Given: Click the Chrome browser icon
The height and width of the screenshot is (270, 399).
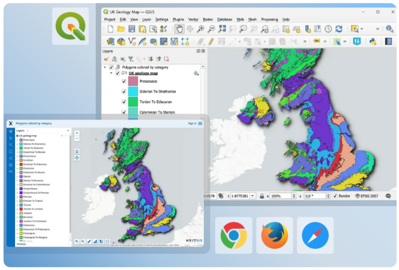Looking at the screenshot, I should (233, 235).
